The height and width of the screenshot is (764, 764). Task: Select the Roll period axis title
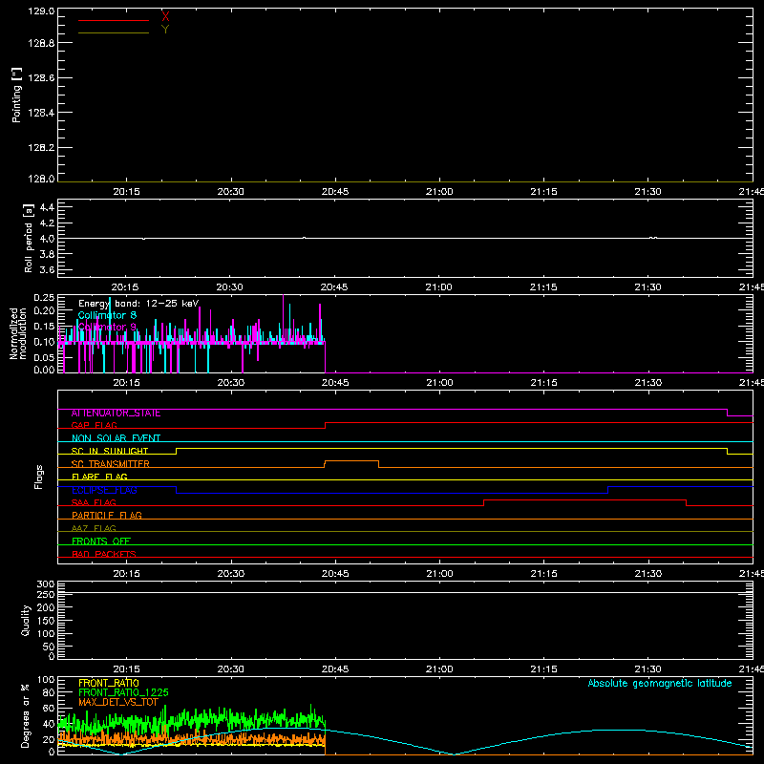pyautogui.click(x=29, y=238)
